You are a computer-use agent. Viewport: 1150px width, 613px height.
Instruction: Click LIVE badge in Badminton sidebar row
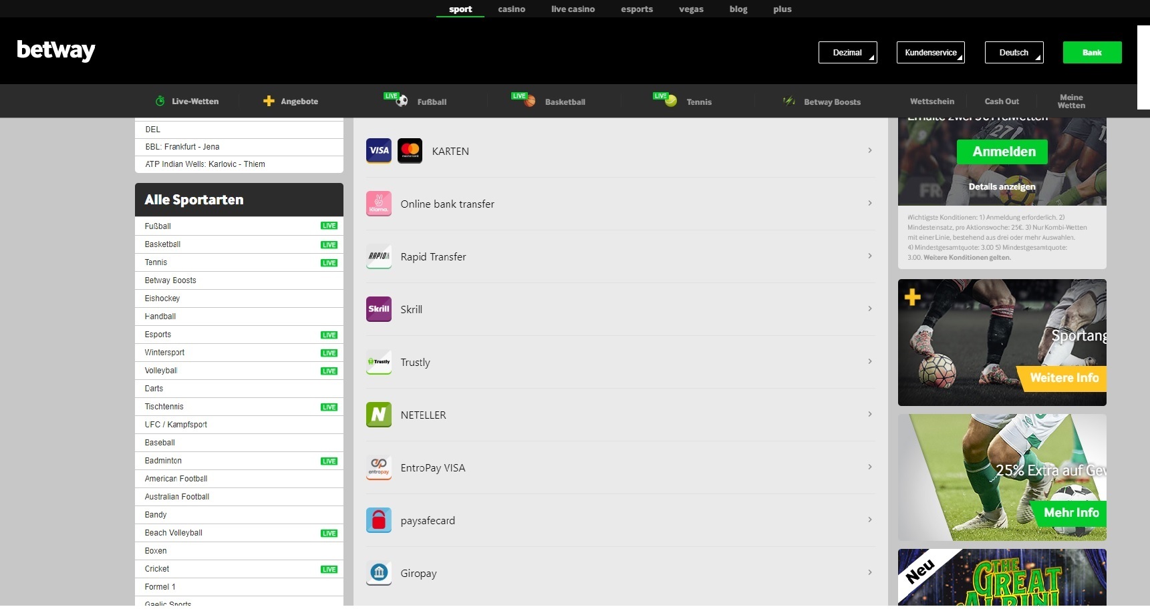tap(329, 461)
